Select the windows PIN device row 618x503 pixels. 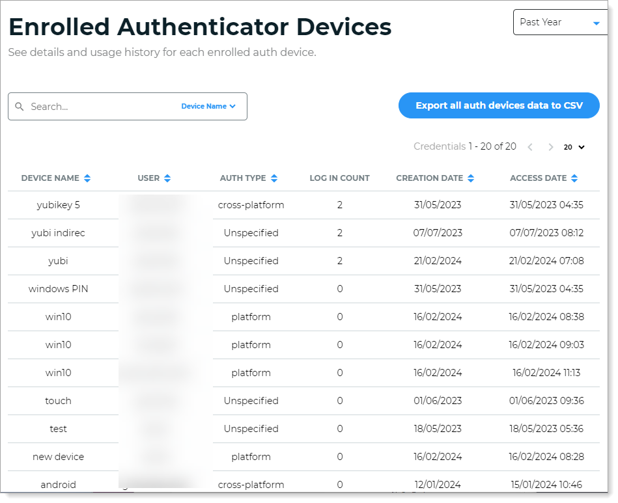point(59,288)
